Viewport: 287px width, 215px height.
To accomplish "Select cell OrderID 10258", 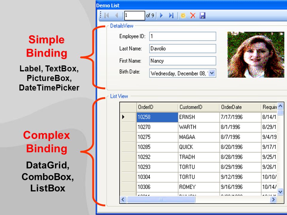I will (x=157, y=117).
